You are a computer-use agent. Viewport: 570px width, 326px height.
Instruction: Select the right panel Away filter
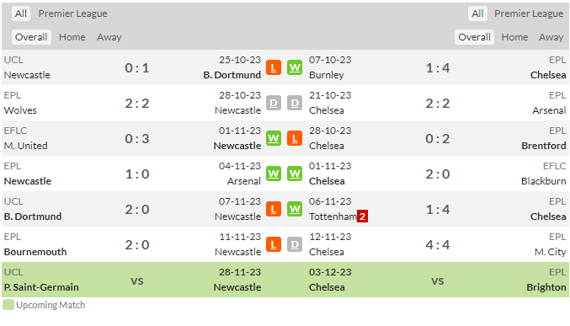point(551,37)
